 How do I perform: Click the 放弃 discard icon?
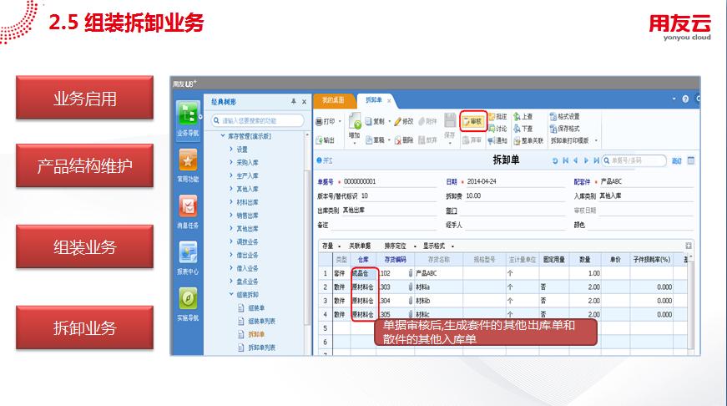[422, 140]
